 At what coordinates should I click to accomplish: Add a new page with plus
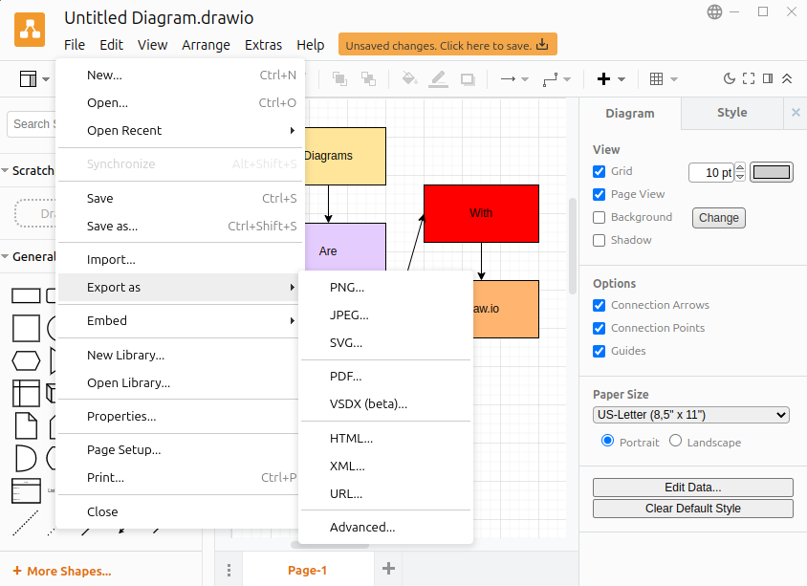(388, 569)
